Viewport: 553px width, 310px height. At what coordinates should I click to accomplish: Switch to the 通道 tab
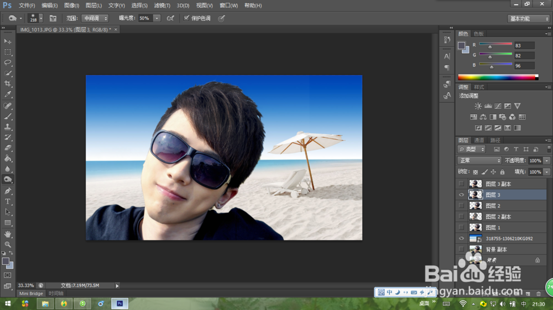coord(479,140)
